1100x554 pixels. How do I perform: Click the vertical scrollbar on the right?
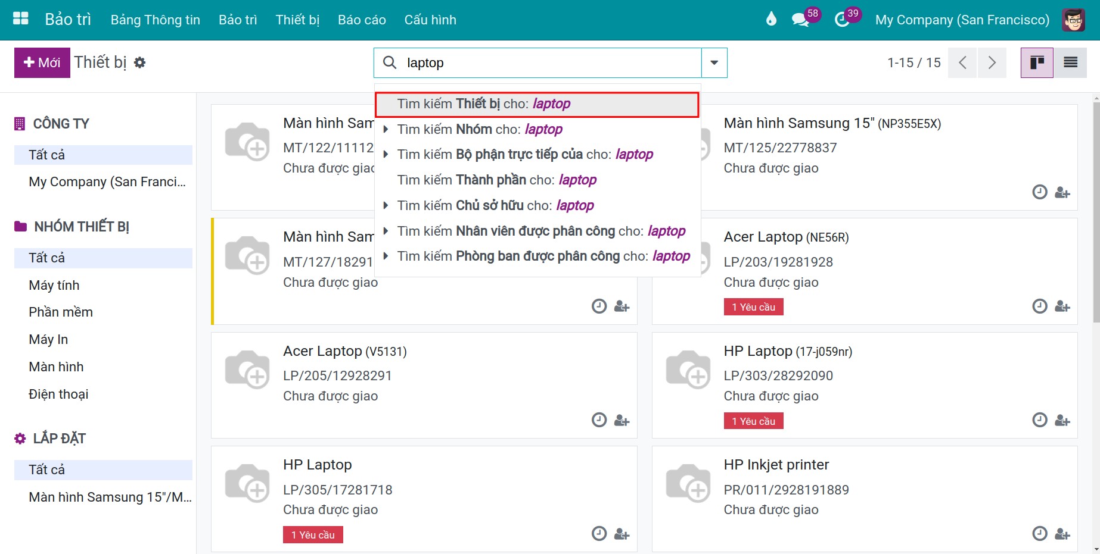click(x=1096, y=212)
